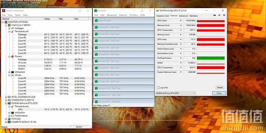Click the Close button in GPU-Z
Image resolution: width=266 pixels, height=133 pixels.
[219, 93]
